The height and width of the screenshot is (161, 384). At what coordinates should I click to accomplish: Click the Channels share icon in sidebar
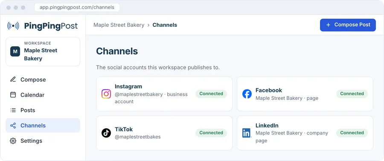(x=13, y=126)
